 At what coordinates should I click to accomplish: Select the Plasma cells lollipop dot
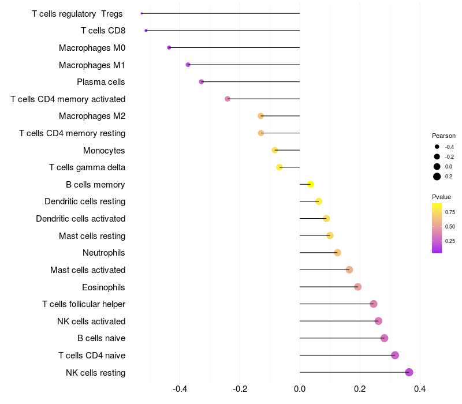pyautogui.click(x=201, y=82)
